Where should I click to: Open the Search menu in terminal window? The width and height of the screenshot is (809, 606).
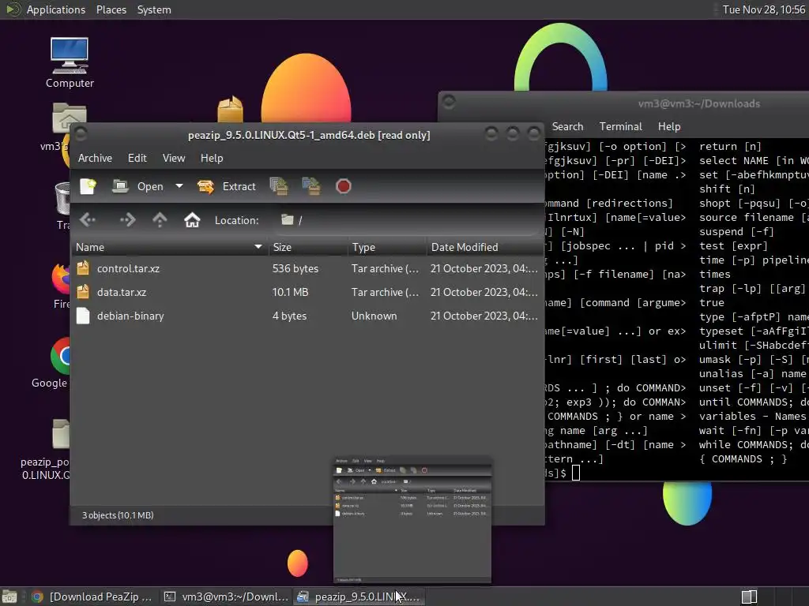(567, 127)
